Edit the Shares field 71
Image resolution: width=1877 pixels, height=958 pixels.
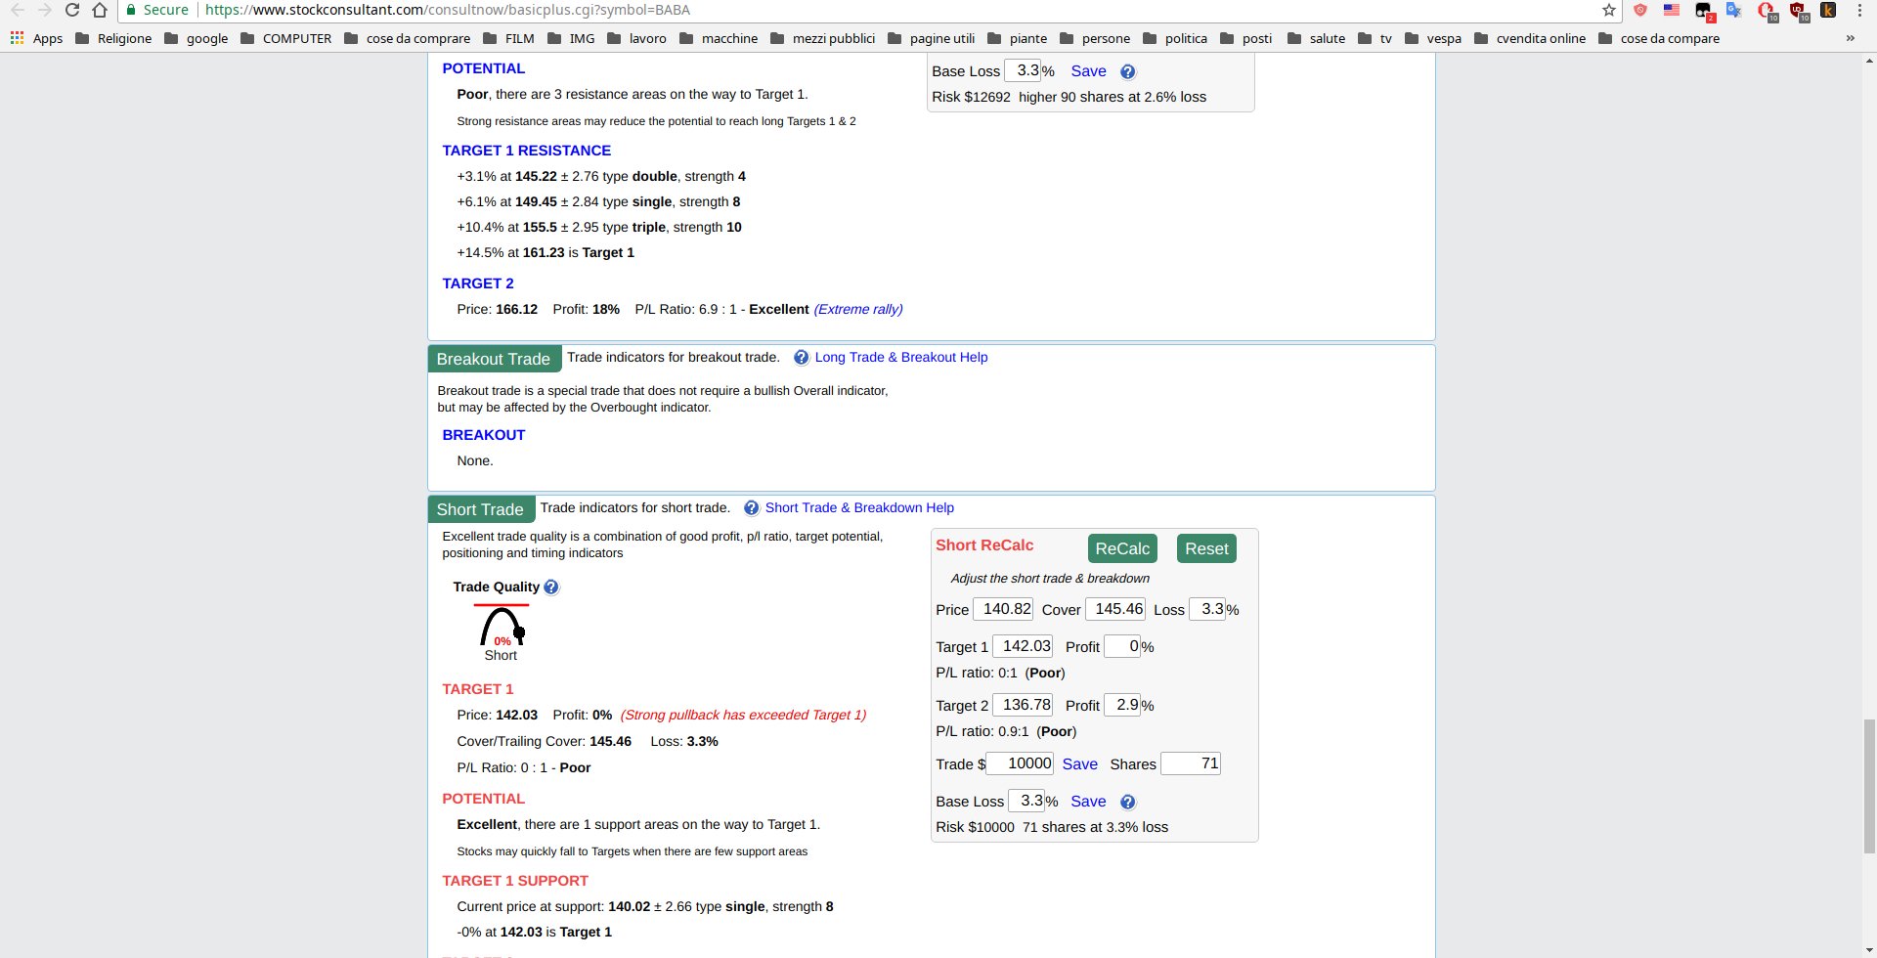1191,763
